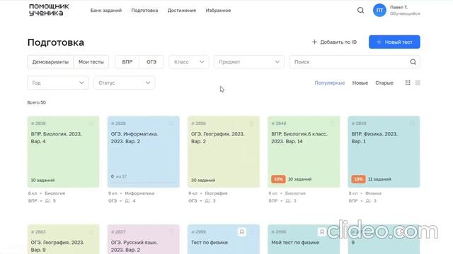Click the Всего 50 count text
453x254 pixels.
pos(37,102)
